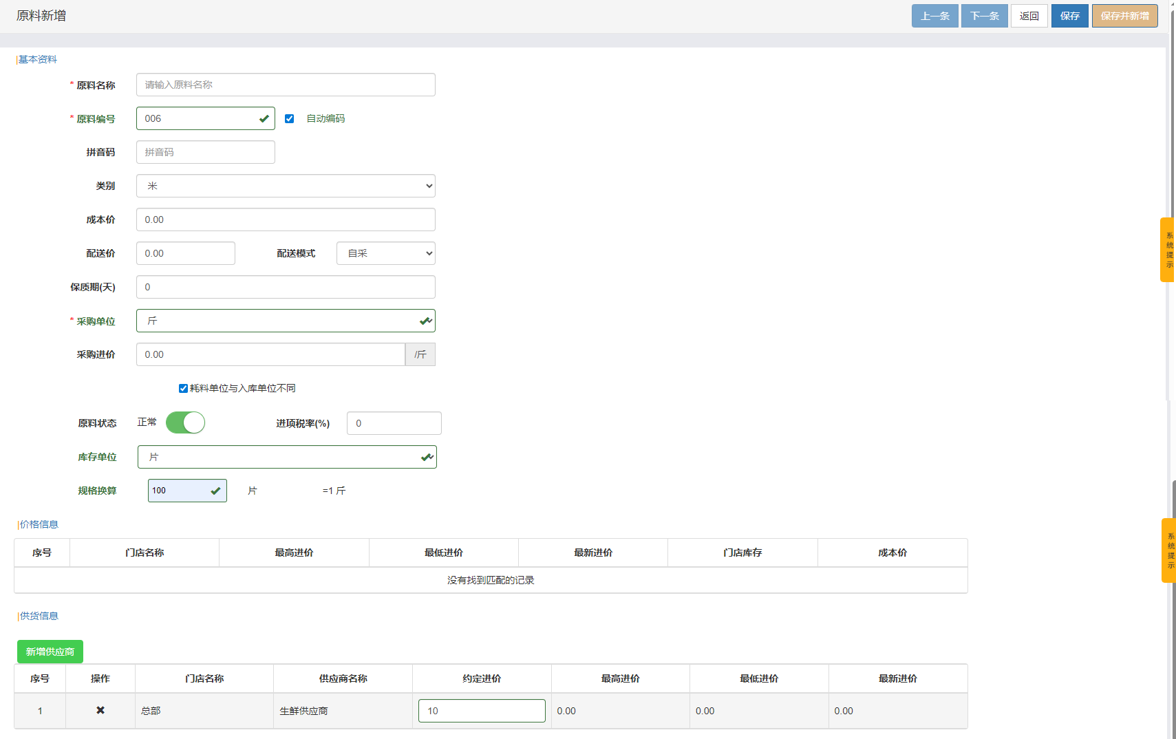Click the 进项税率(%) input field
Viewport: 1176px width, 739px height.
pos(394,423)
